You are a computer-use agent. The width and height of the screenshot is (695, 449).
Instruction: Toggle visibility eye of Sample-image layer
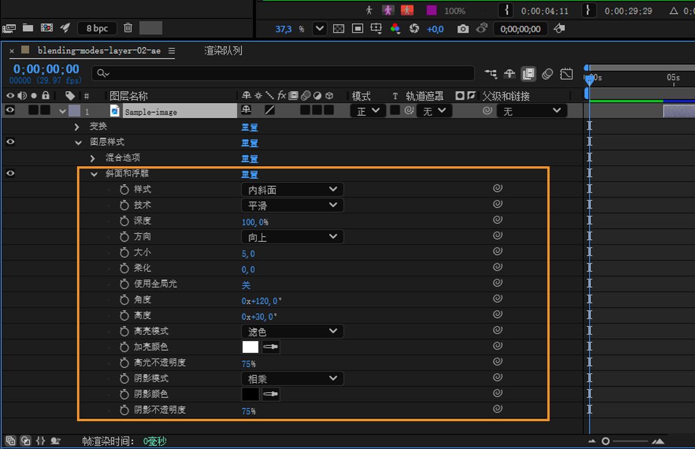[10, 110]
